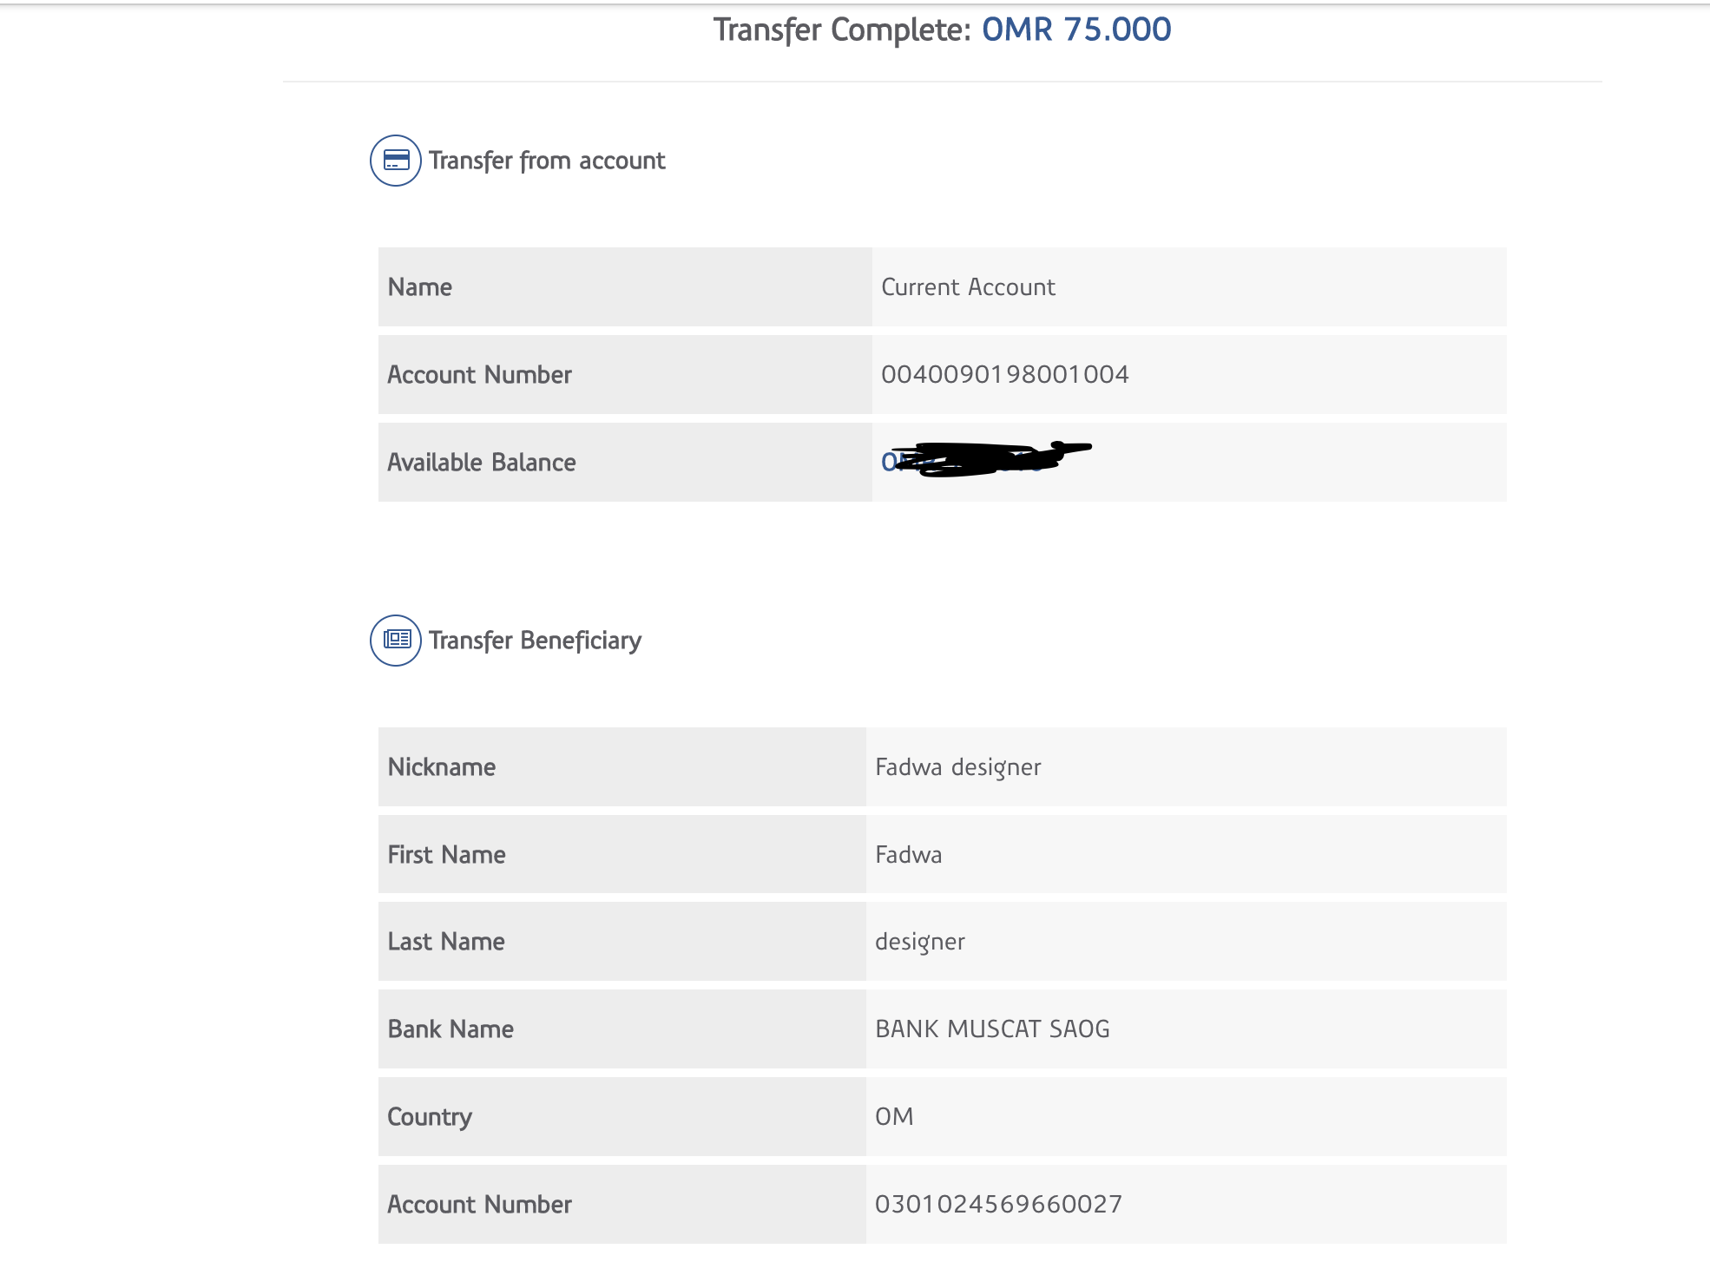Click the Transfer Beneficiary section icon
1710x1262 pixels.
coord(396,641)
